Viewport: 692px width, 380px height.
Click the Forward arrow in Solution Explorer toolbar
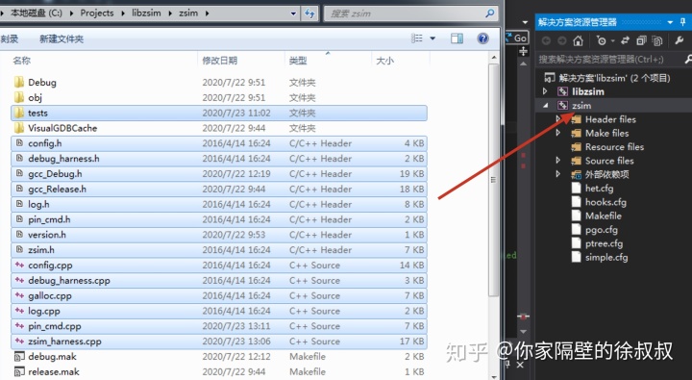click(562, 40)
